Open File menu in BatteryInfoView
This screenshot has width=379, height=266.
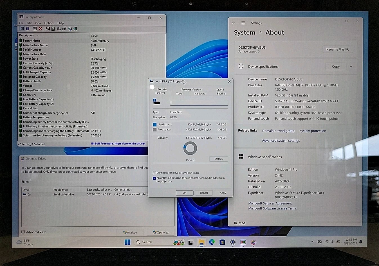21,23
